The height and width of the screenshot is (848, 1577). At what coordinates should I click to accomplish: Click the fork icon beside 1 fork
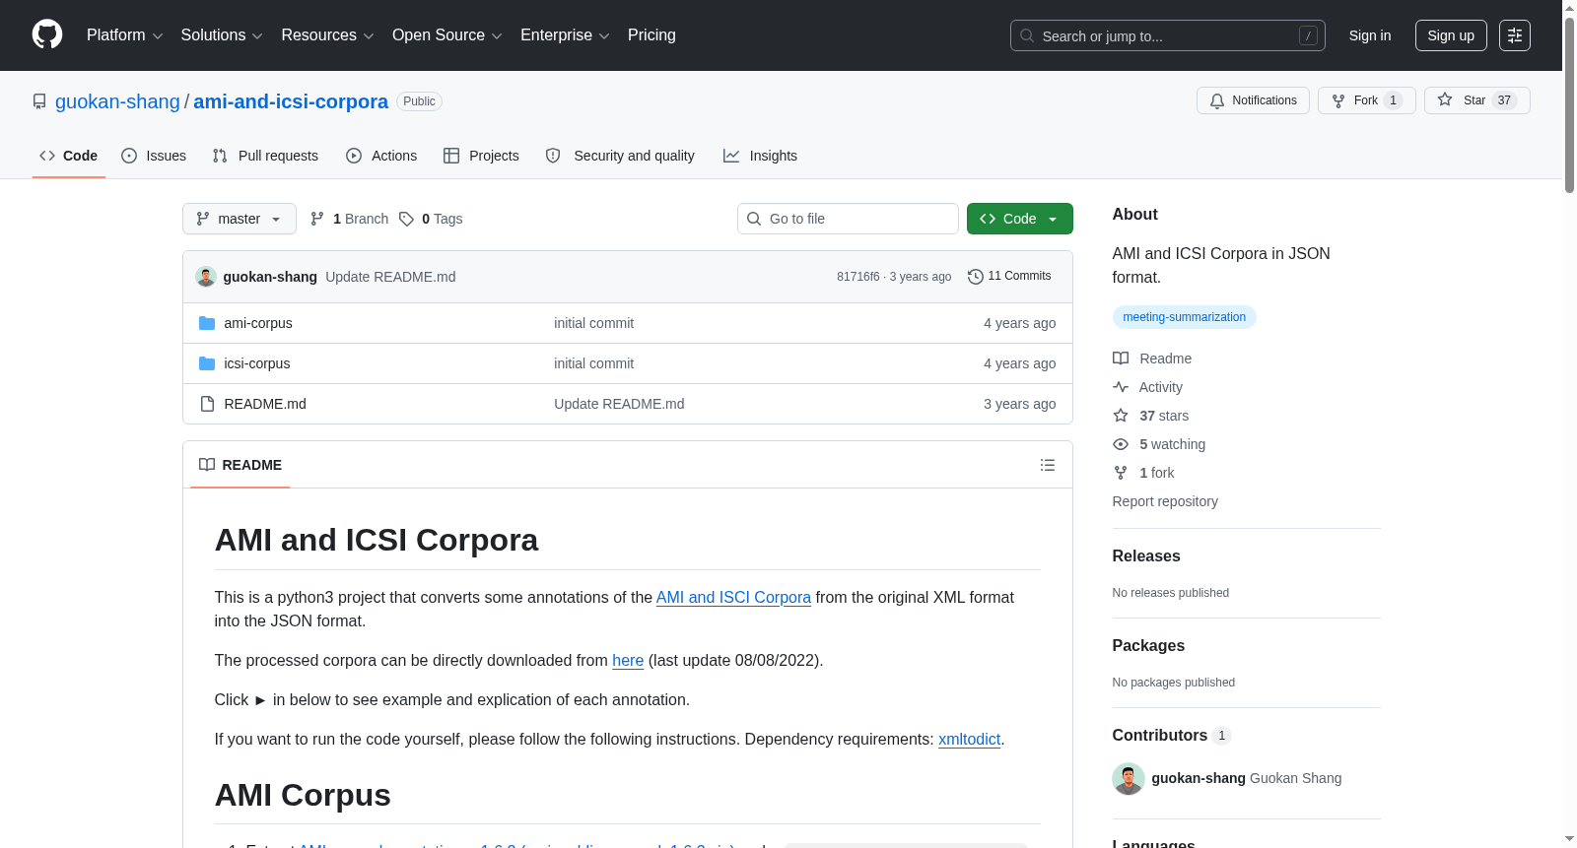pos(1121,473)
